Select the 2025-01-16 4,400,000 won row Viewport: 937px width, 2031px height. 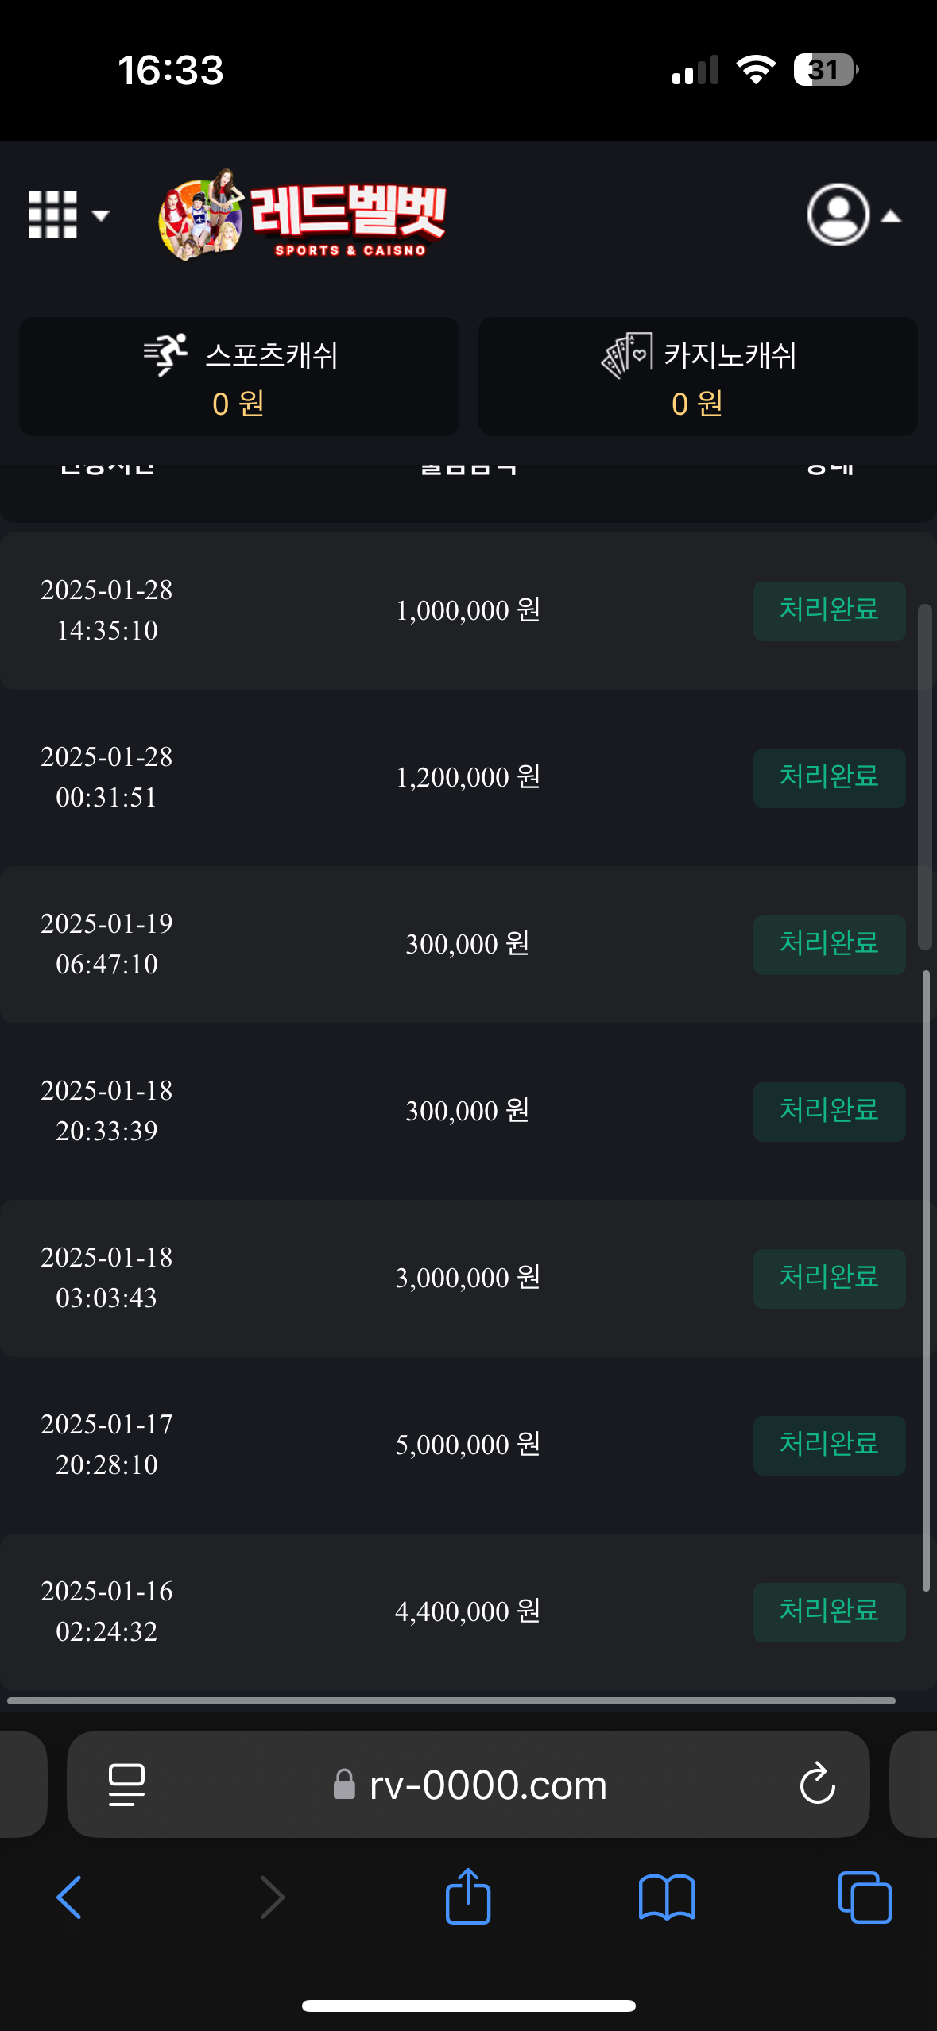click(x=467, y=1611)
